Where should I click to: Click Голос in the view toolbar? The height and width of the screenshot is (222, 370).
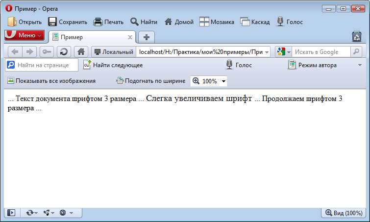pyautogui.click(x=239, y=65)
